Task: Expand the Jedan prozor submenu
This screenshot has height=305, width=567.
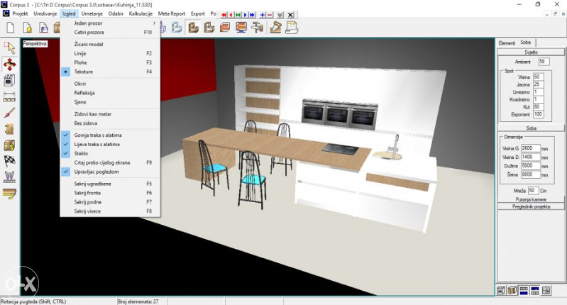Action: click(110, 23)
